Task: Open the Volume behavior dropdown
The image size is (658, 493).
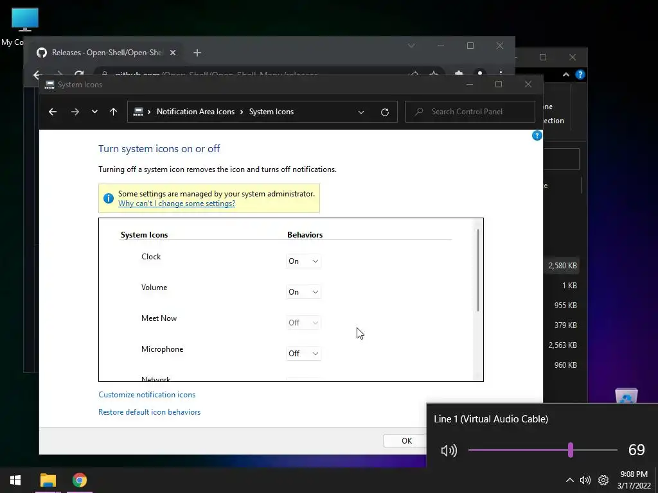Action: coord(303,292)
